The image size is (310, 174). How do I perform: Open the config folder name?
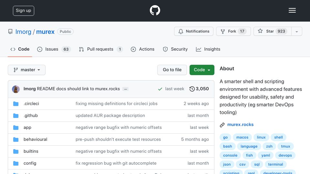(30, 163)
